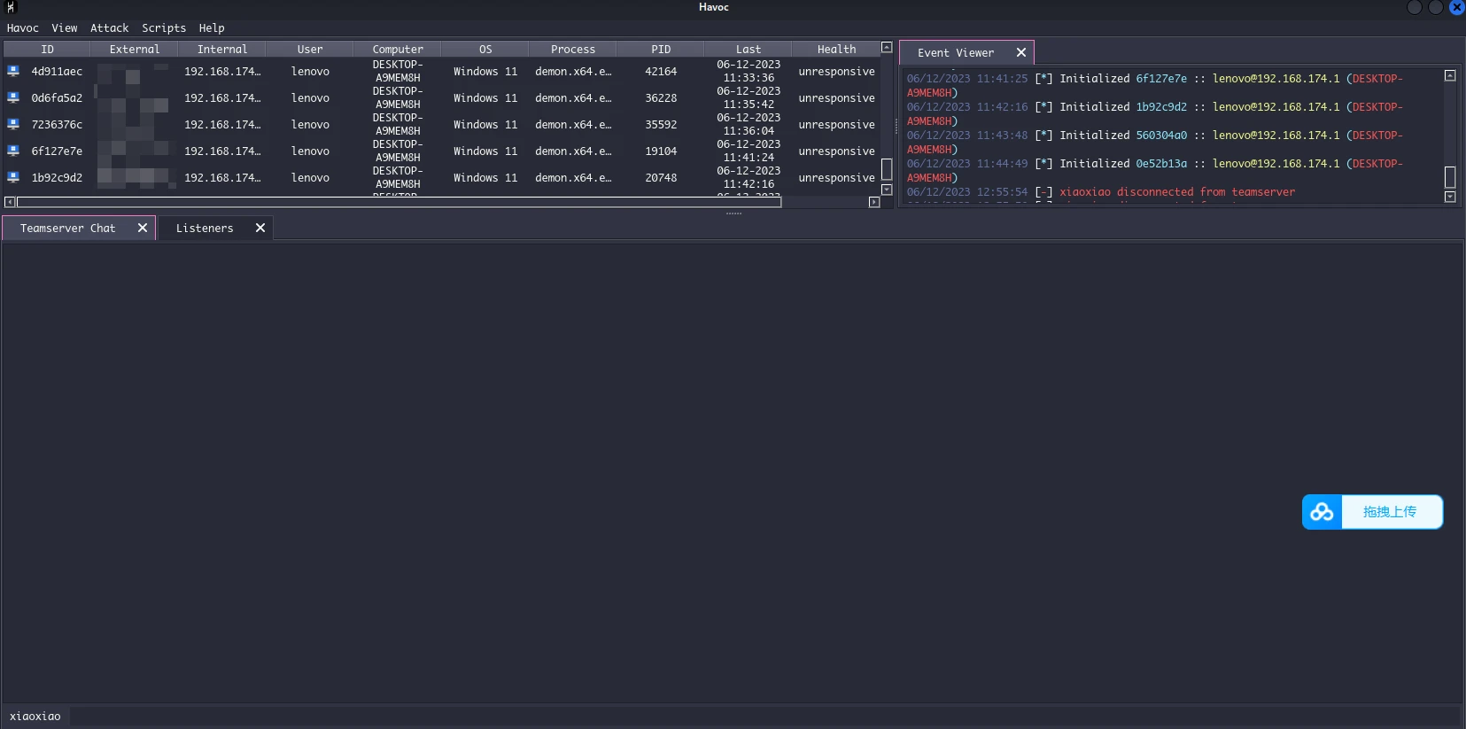Viewport: 1466px width, 729px height.
Task: Sort sessions by User column header
Action: 310,50
